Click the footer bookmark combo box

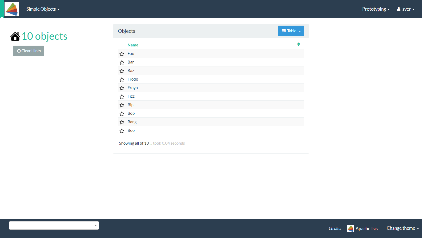54,225
